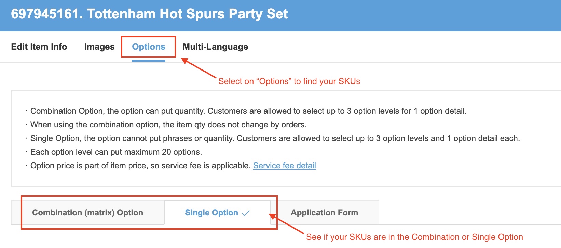Open the Edit Item Info tab

[39, 47]
